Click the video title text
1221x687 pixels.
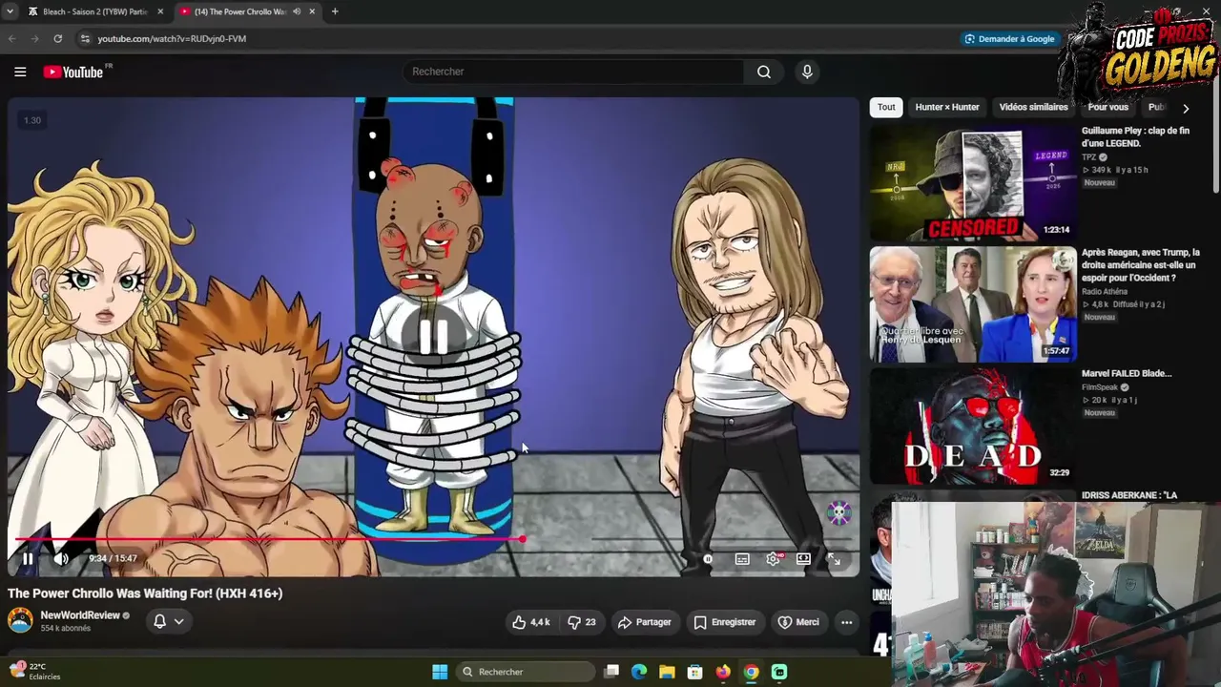pos(145,593)
